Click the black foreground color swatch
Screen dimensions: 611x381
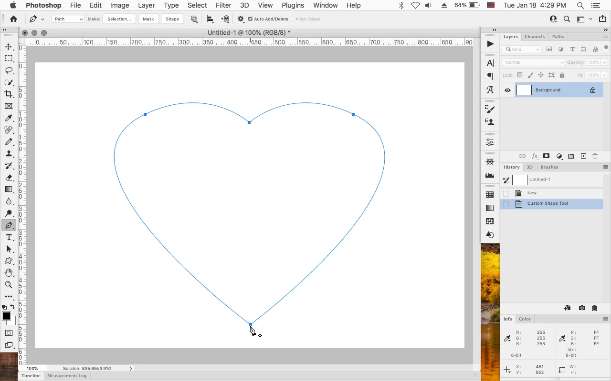pyautogui.click(x=6, y=316)
